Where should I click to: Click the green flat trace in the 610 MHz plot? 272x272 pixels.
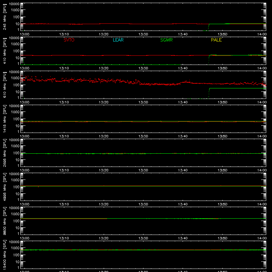[x=238, y=88]
